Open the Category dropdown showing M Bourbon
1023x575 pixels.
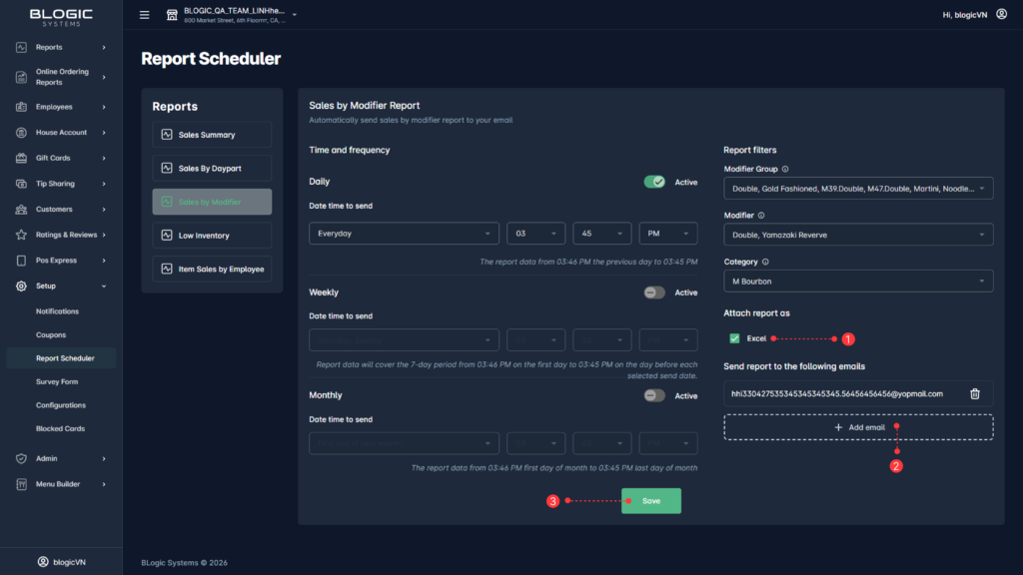[858, 281]
